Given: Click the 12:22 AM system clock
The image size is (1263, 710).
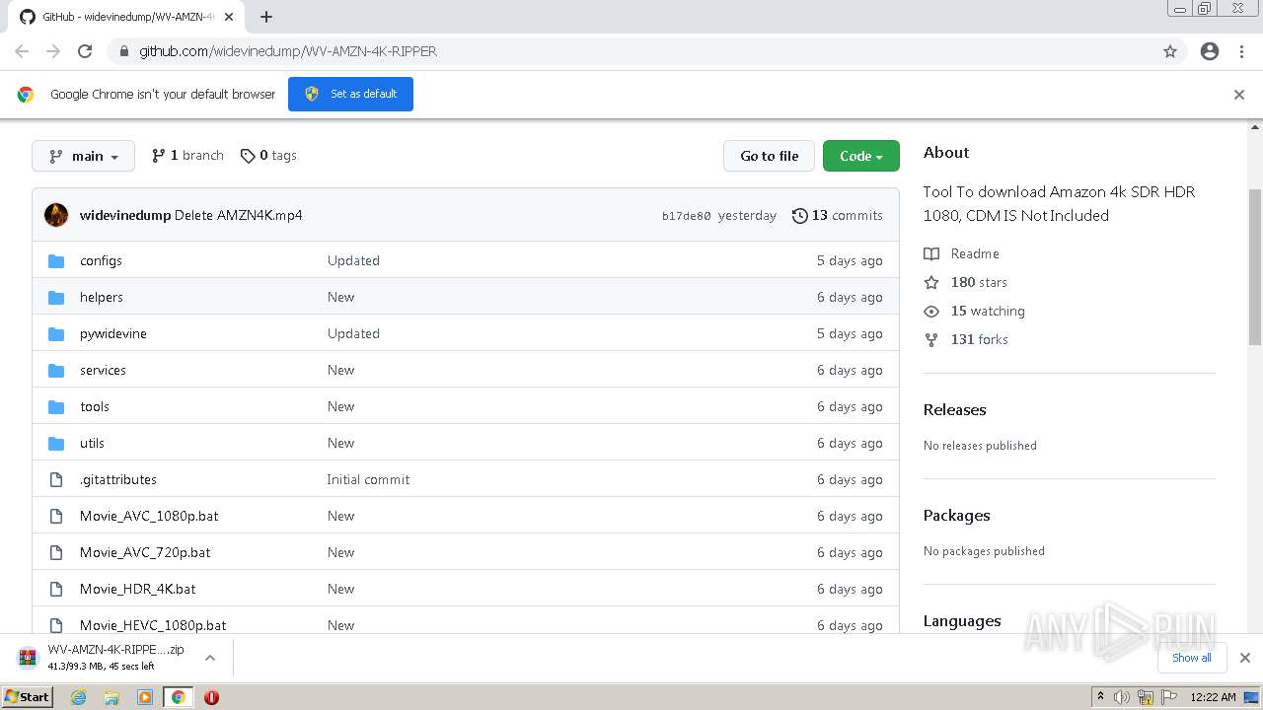Looking at the screenshot, I should pos(1213,697).
